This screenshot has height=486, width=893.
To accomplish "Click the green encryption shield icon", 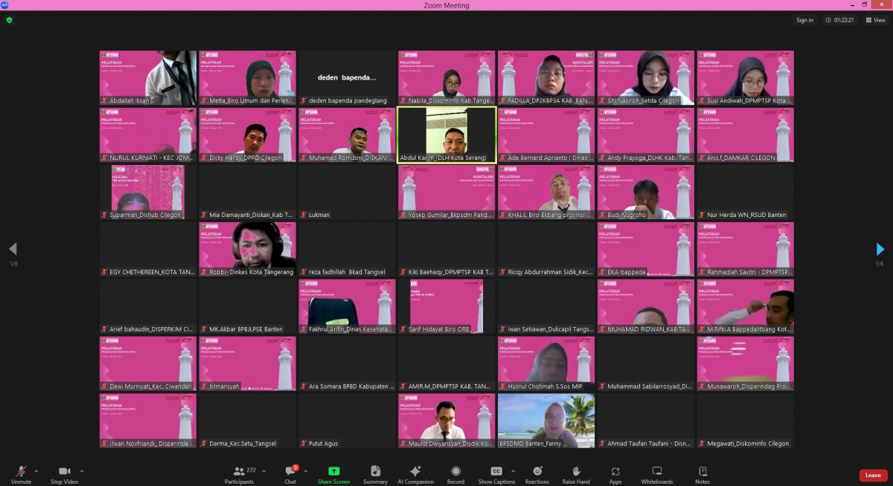I will click(x=9, y=20).
